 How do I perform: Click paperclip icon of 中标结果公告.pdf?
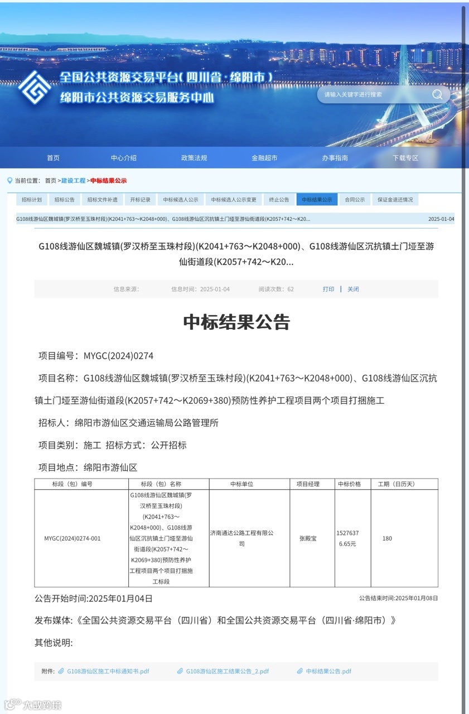click(x=300, y=671)
